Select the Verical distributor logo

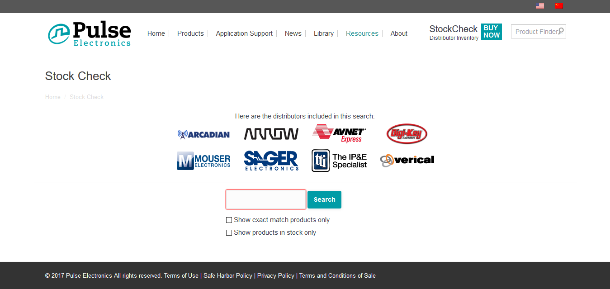tap(407, 160)
